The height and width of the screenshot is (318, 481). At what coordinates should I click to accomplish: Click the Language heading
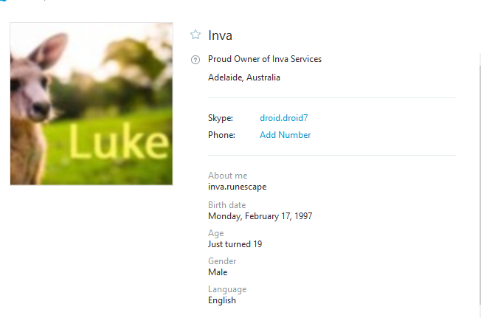tap(227, 289)
